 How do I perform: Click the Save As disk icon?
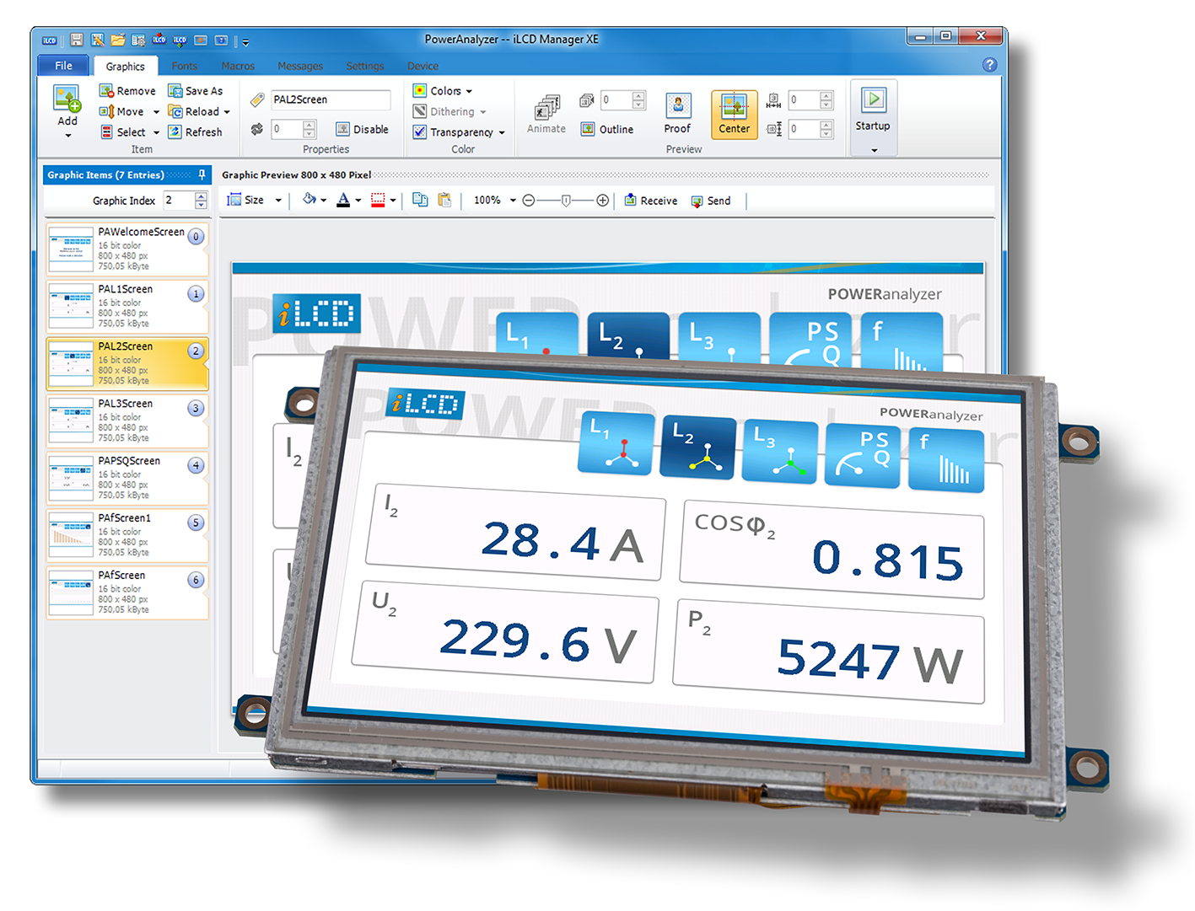[x=175, y=91]
